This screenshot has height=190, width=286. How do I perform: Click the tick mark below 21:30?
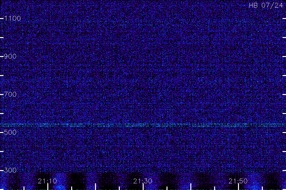pyautogui.click(x=143, y=187)
